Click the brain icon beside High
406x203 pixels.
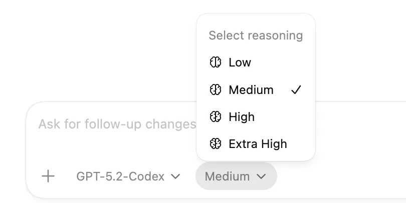pos(216,117)
